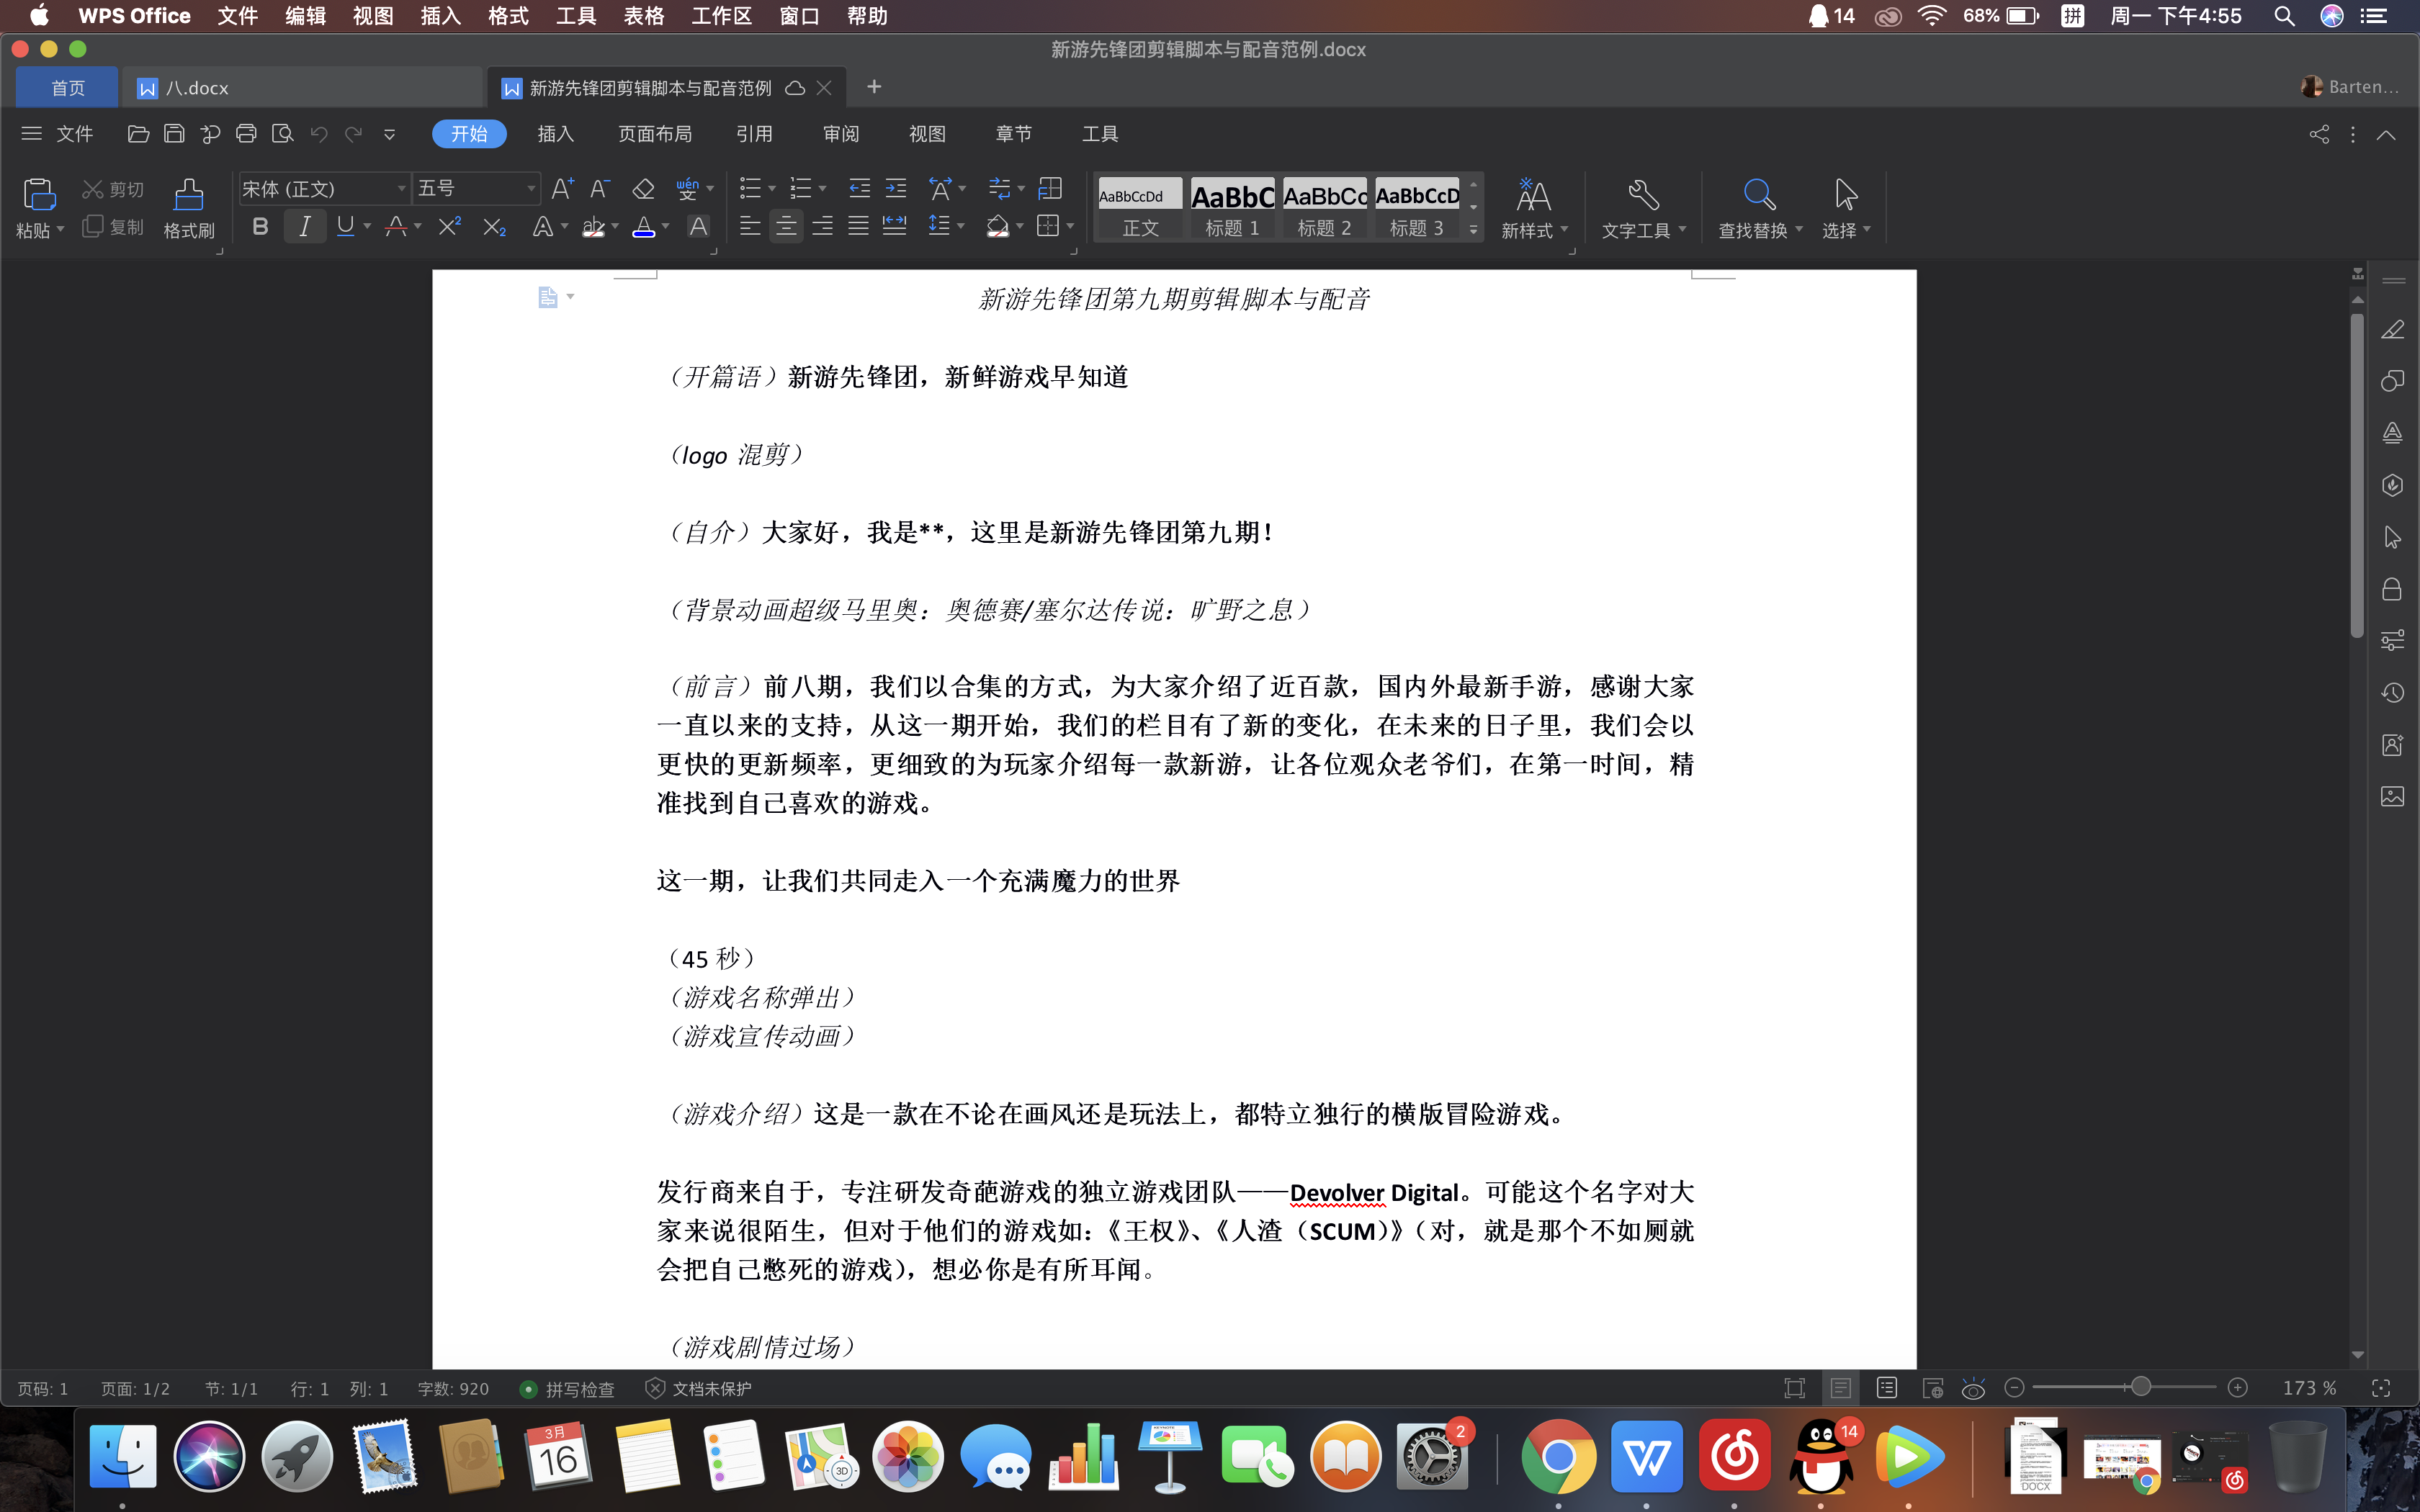2420x1512 pixels.
Task: Click the image icon in right sidebar
Action: (2392, 796)
